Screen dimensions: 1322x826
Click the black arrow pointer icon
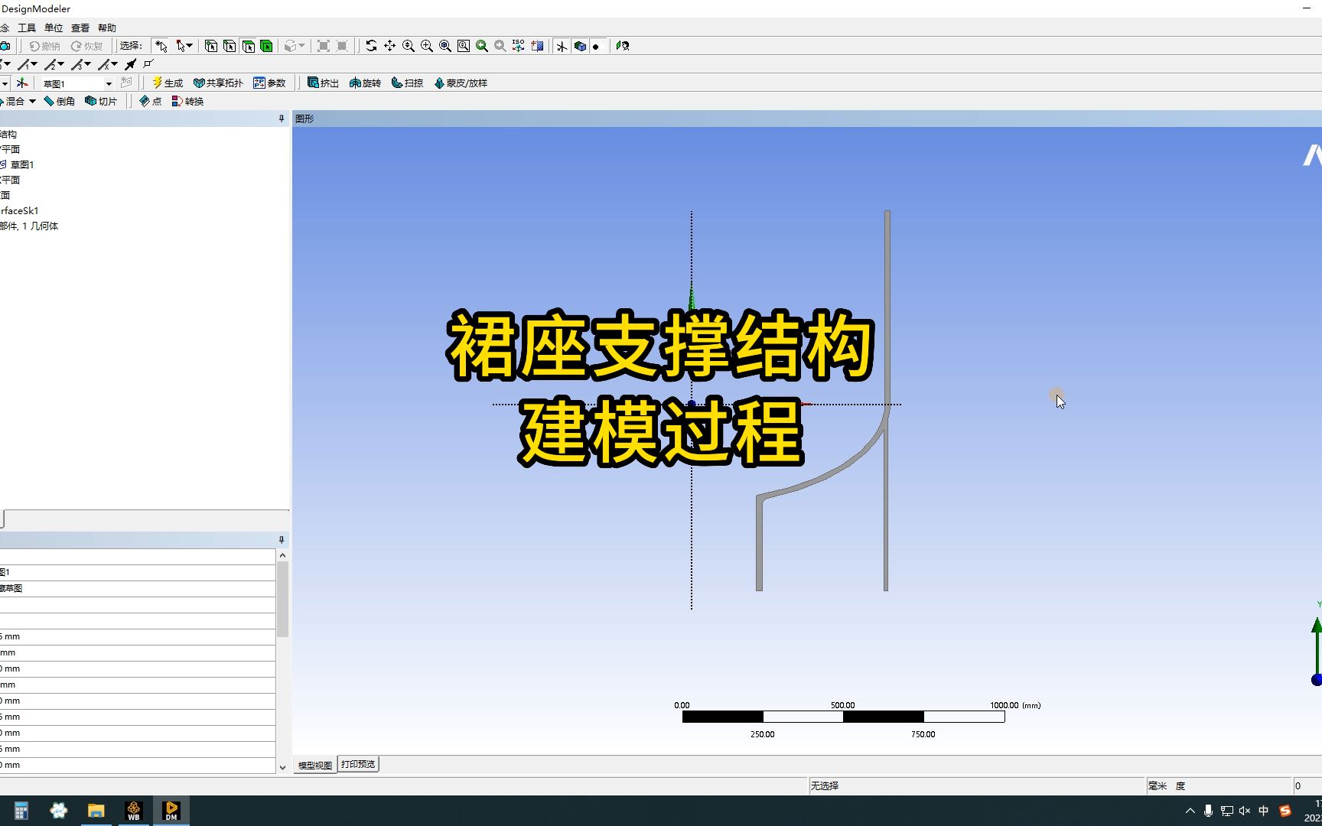(131, 64)
